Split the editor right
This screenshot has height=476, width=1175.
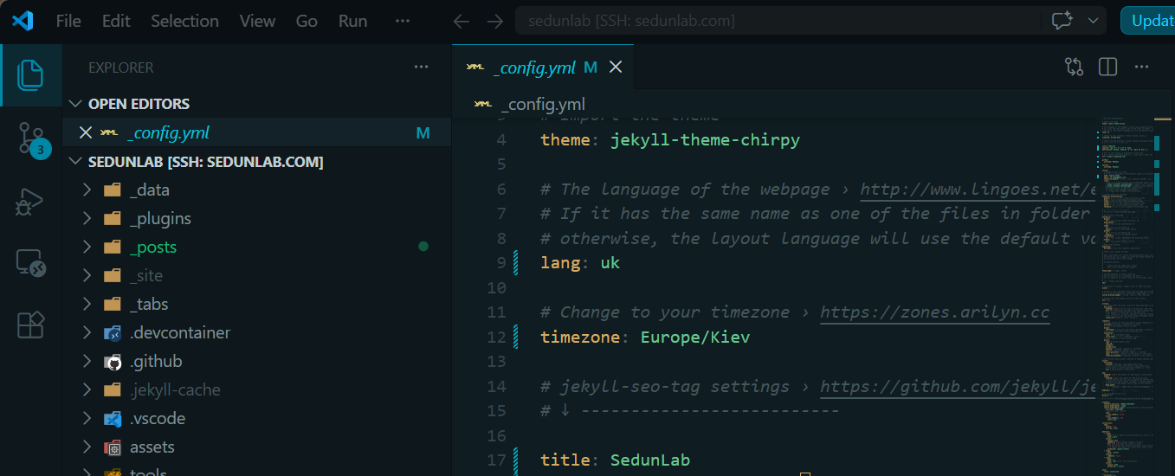coord(1107,67)
